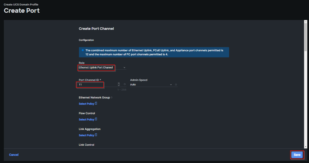The width and height of the screenshot is (309, 163).
Task: Click the Create UCS Domain Profile breadcrumb
Action: [x=21, y=5]
